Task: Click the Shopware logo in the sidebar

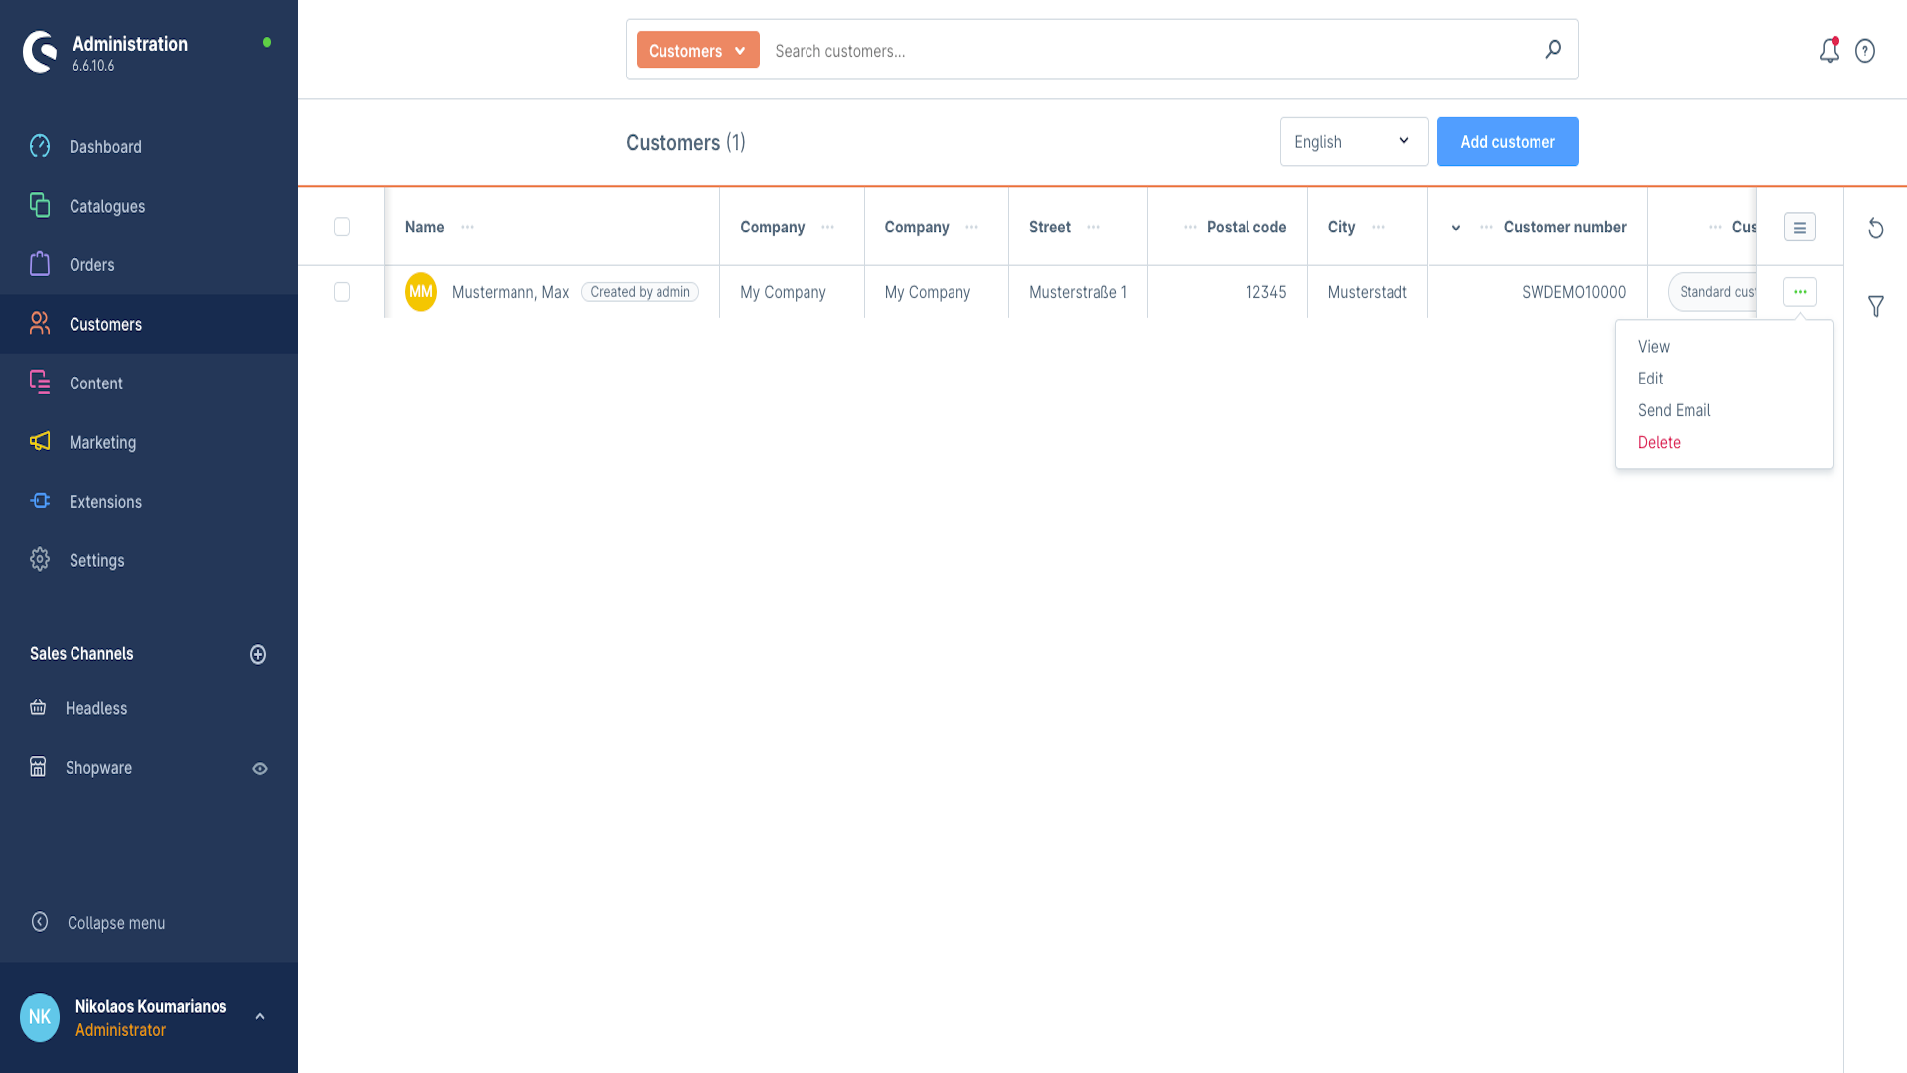Action: tap(40, 52)
